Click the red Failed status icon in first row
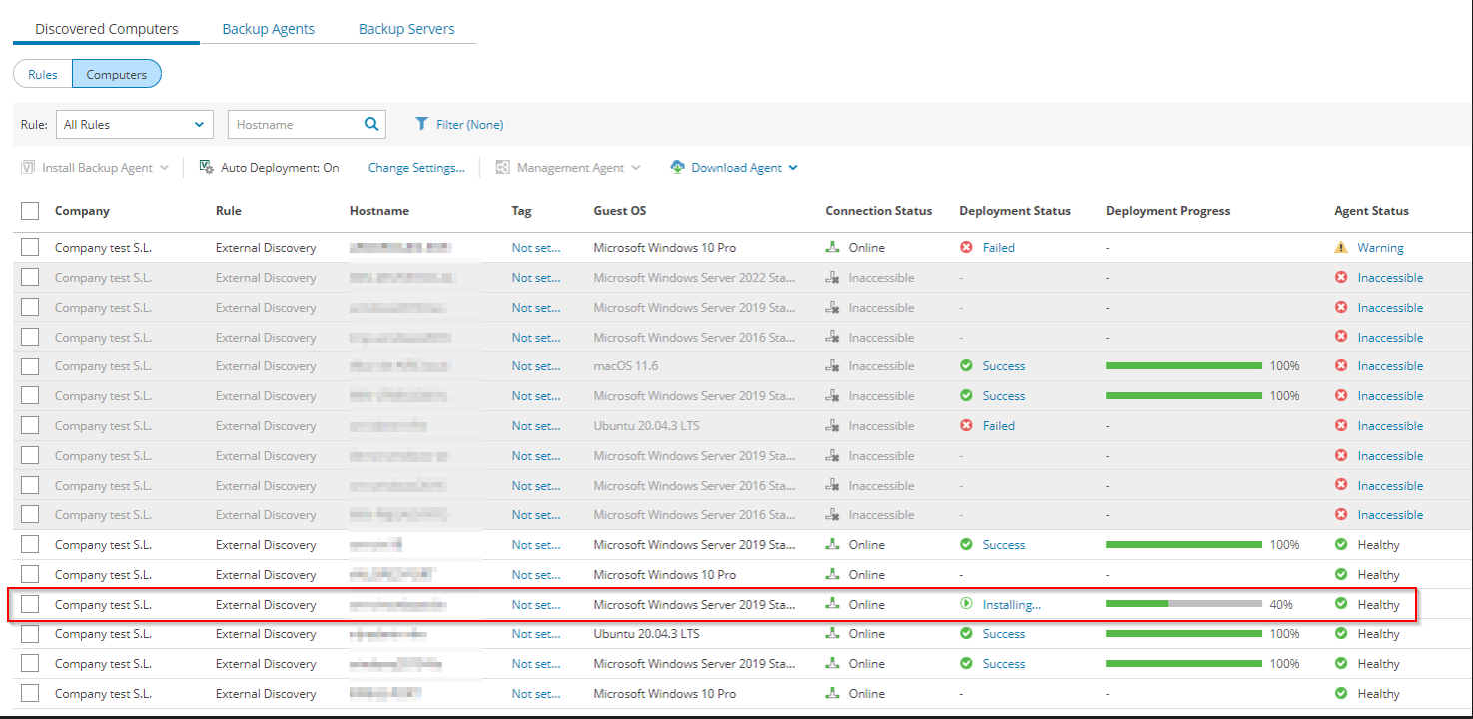 pos(966,248)
